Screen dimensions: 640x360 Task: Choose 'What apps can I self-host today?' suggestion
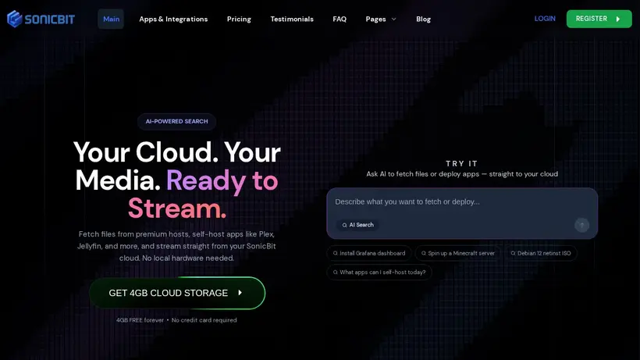(x=379, y=273)
